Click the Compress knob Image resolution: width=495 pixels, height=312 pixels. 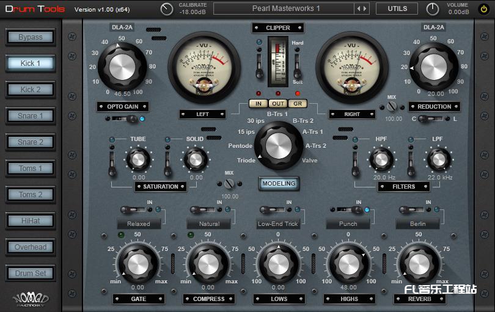click(x=208, y=264)
